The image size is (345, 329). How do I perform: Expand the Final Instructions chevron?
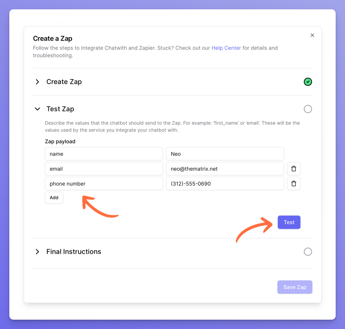coord(37,252)
